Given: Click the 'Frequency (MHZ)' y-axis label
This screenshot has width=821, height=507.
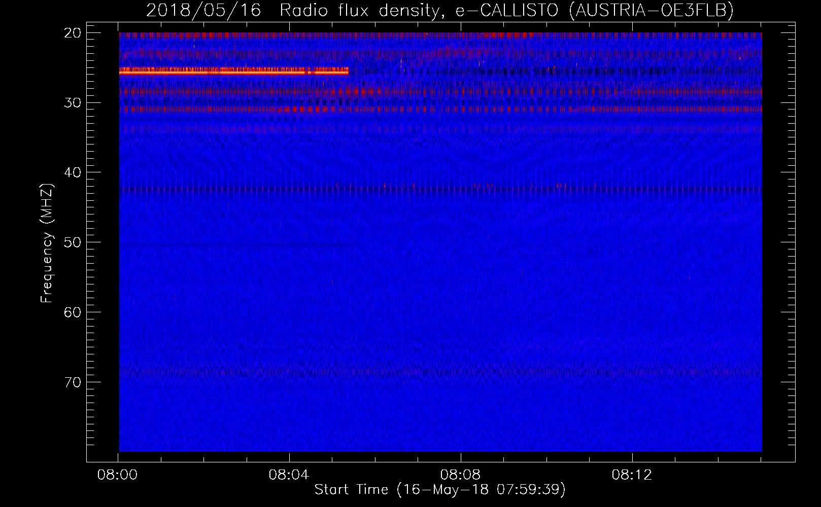Looking at the screenshot, I should 47,243.
